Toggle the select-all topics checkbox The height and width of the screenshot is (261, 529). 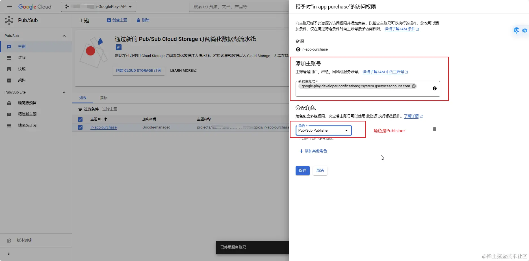coord(80,119)
